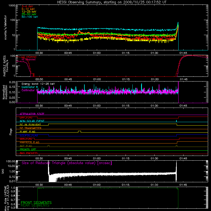
Task: Click the AAZ_FLAG label
Action: coord(26,146)
